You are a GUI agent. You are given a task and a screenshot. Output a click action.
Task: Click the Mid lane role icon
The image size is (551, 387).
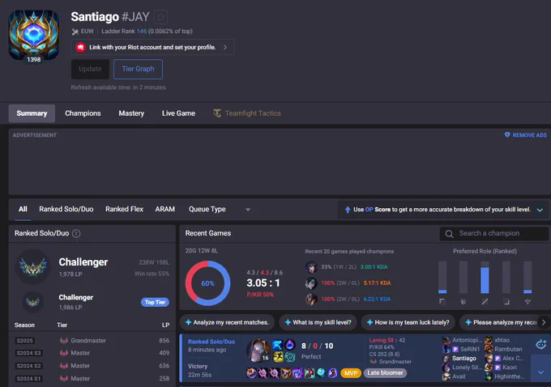click(x=485, y=302)
